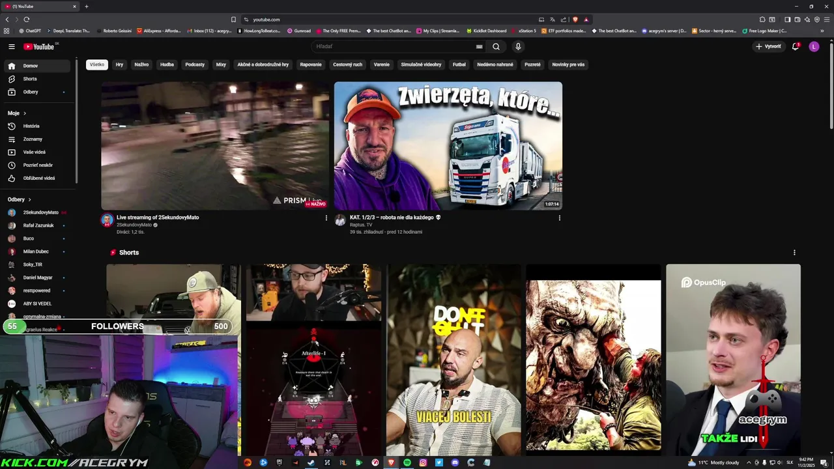Open the troll monster artwork short

click(594, 360)
